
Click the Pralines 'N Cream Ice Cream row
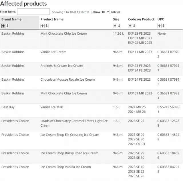pyautogui.click(x=91, y=69)
